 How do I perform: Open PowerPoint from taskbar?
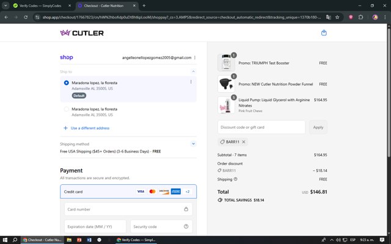(x=79, y=240)
